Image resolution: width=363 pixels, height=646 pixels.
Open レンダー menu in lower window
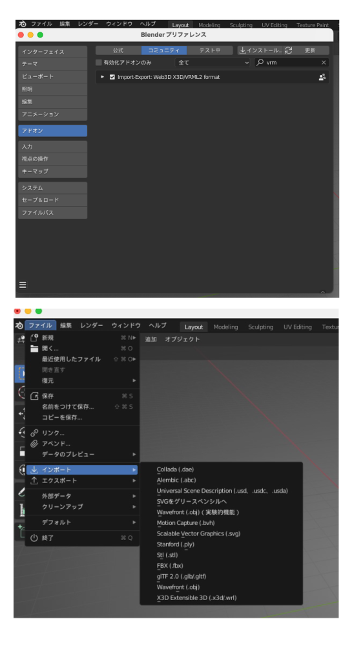point(92,325)
